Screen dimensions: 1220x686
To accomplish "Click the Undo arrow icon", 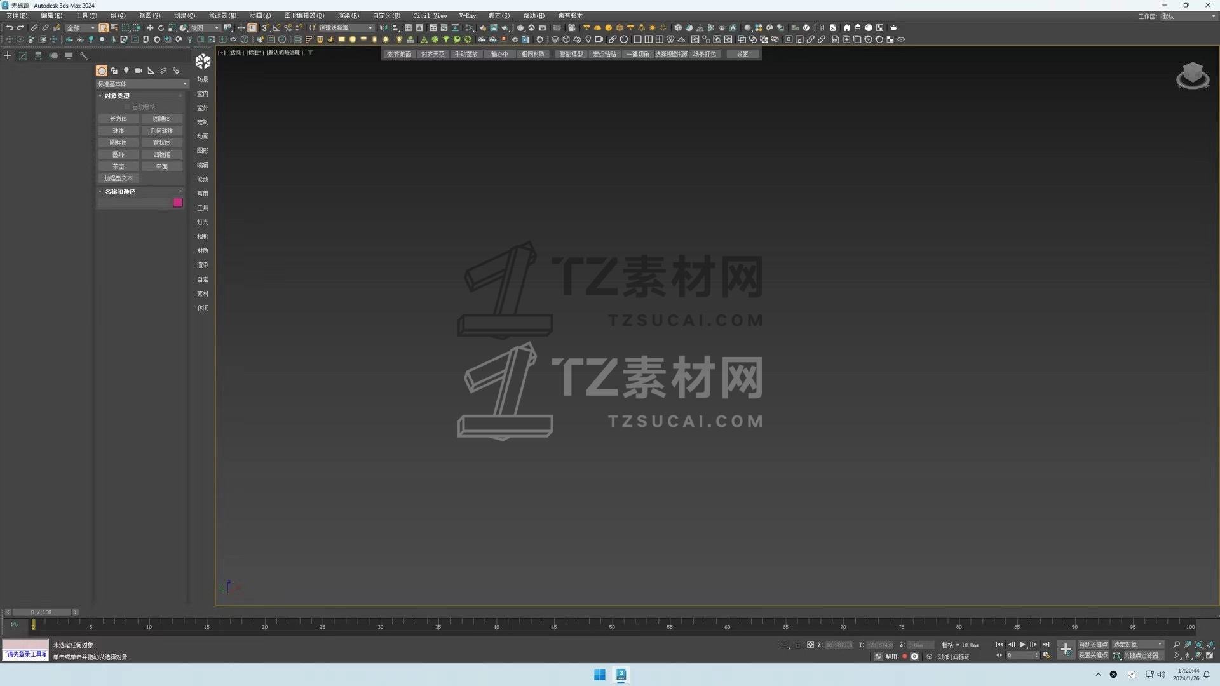I will (9, 28).
